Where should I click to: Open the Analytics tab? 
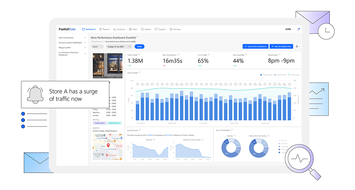pos(119,29)
